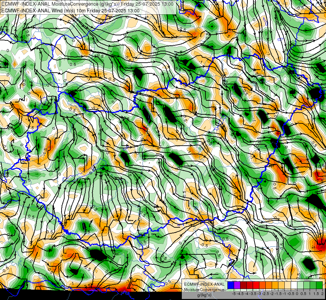Click the purple swatch in the legend
Viewport: 326px width, 300px height.
pyautogui.click(x=237, y=285)
